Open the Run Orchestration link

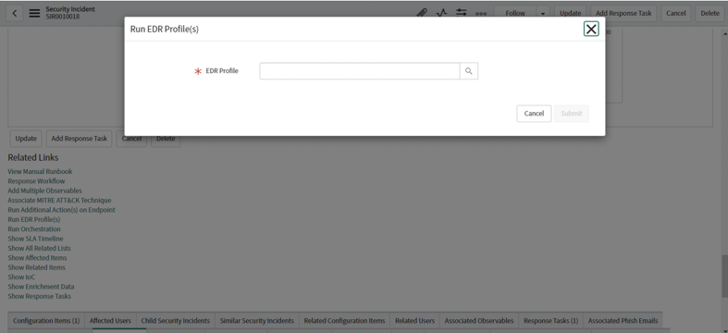click(x=34, y=229)
